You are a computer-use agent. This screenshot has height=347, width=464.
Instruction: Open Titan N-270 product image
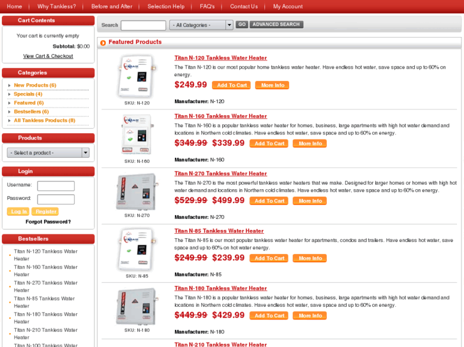[137, 192]
